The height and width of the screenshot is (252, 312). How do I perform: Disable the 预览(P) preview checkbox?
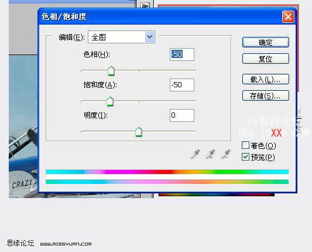pos(245,157)
